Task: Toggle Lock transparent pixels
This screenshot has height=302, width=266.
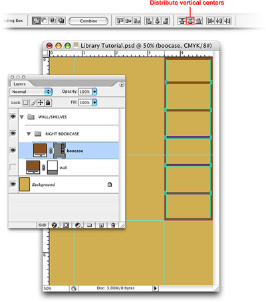Action: pyautogui.click(x=26, y=103)
